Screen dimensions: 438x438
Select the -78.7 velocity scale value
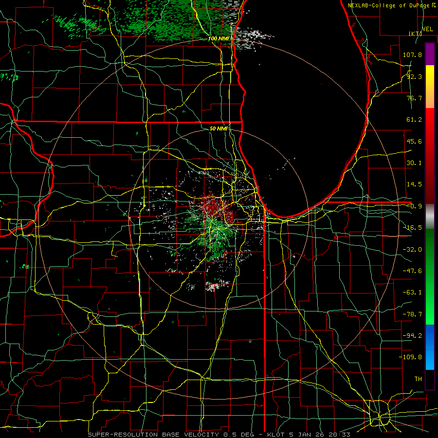pyautogui.click(x=412, y=314)
